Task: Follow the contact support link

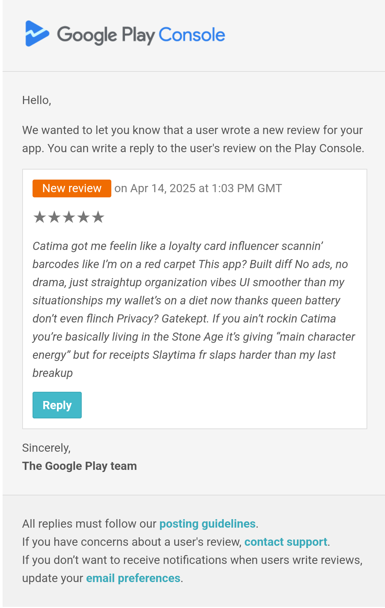Action: point(286,542)
